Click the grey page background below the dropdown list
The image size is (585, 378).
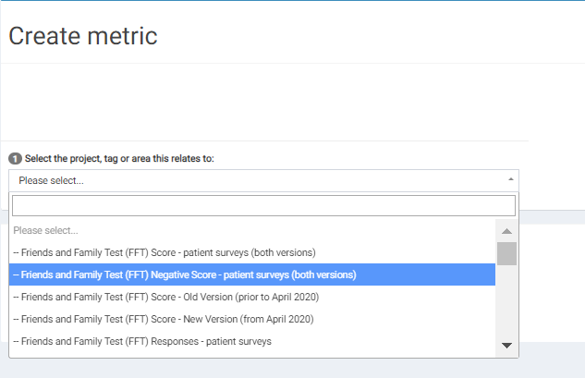[277, 369]
